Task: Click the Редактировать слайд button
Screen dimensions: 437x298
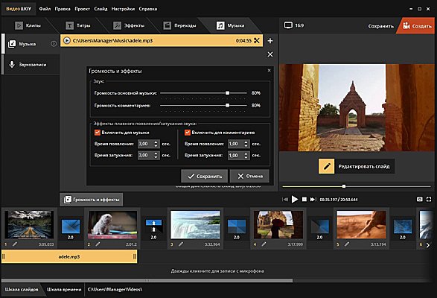Action: [356, 166]
